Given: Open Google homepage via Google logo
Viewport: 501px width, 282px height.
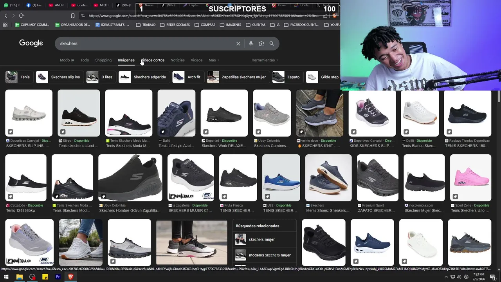Looking at the screenshot, I should click(31, 43).
